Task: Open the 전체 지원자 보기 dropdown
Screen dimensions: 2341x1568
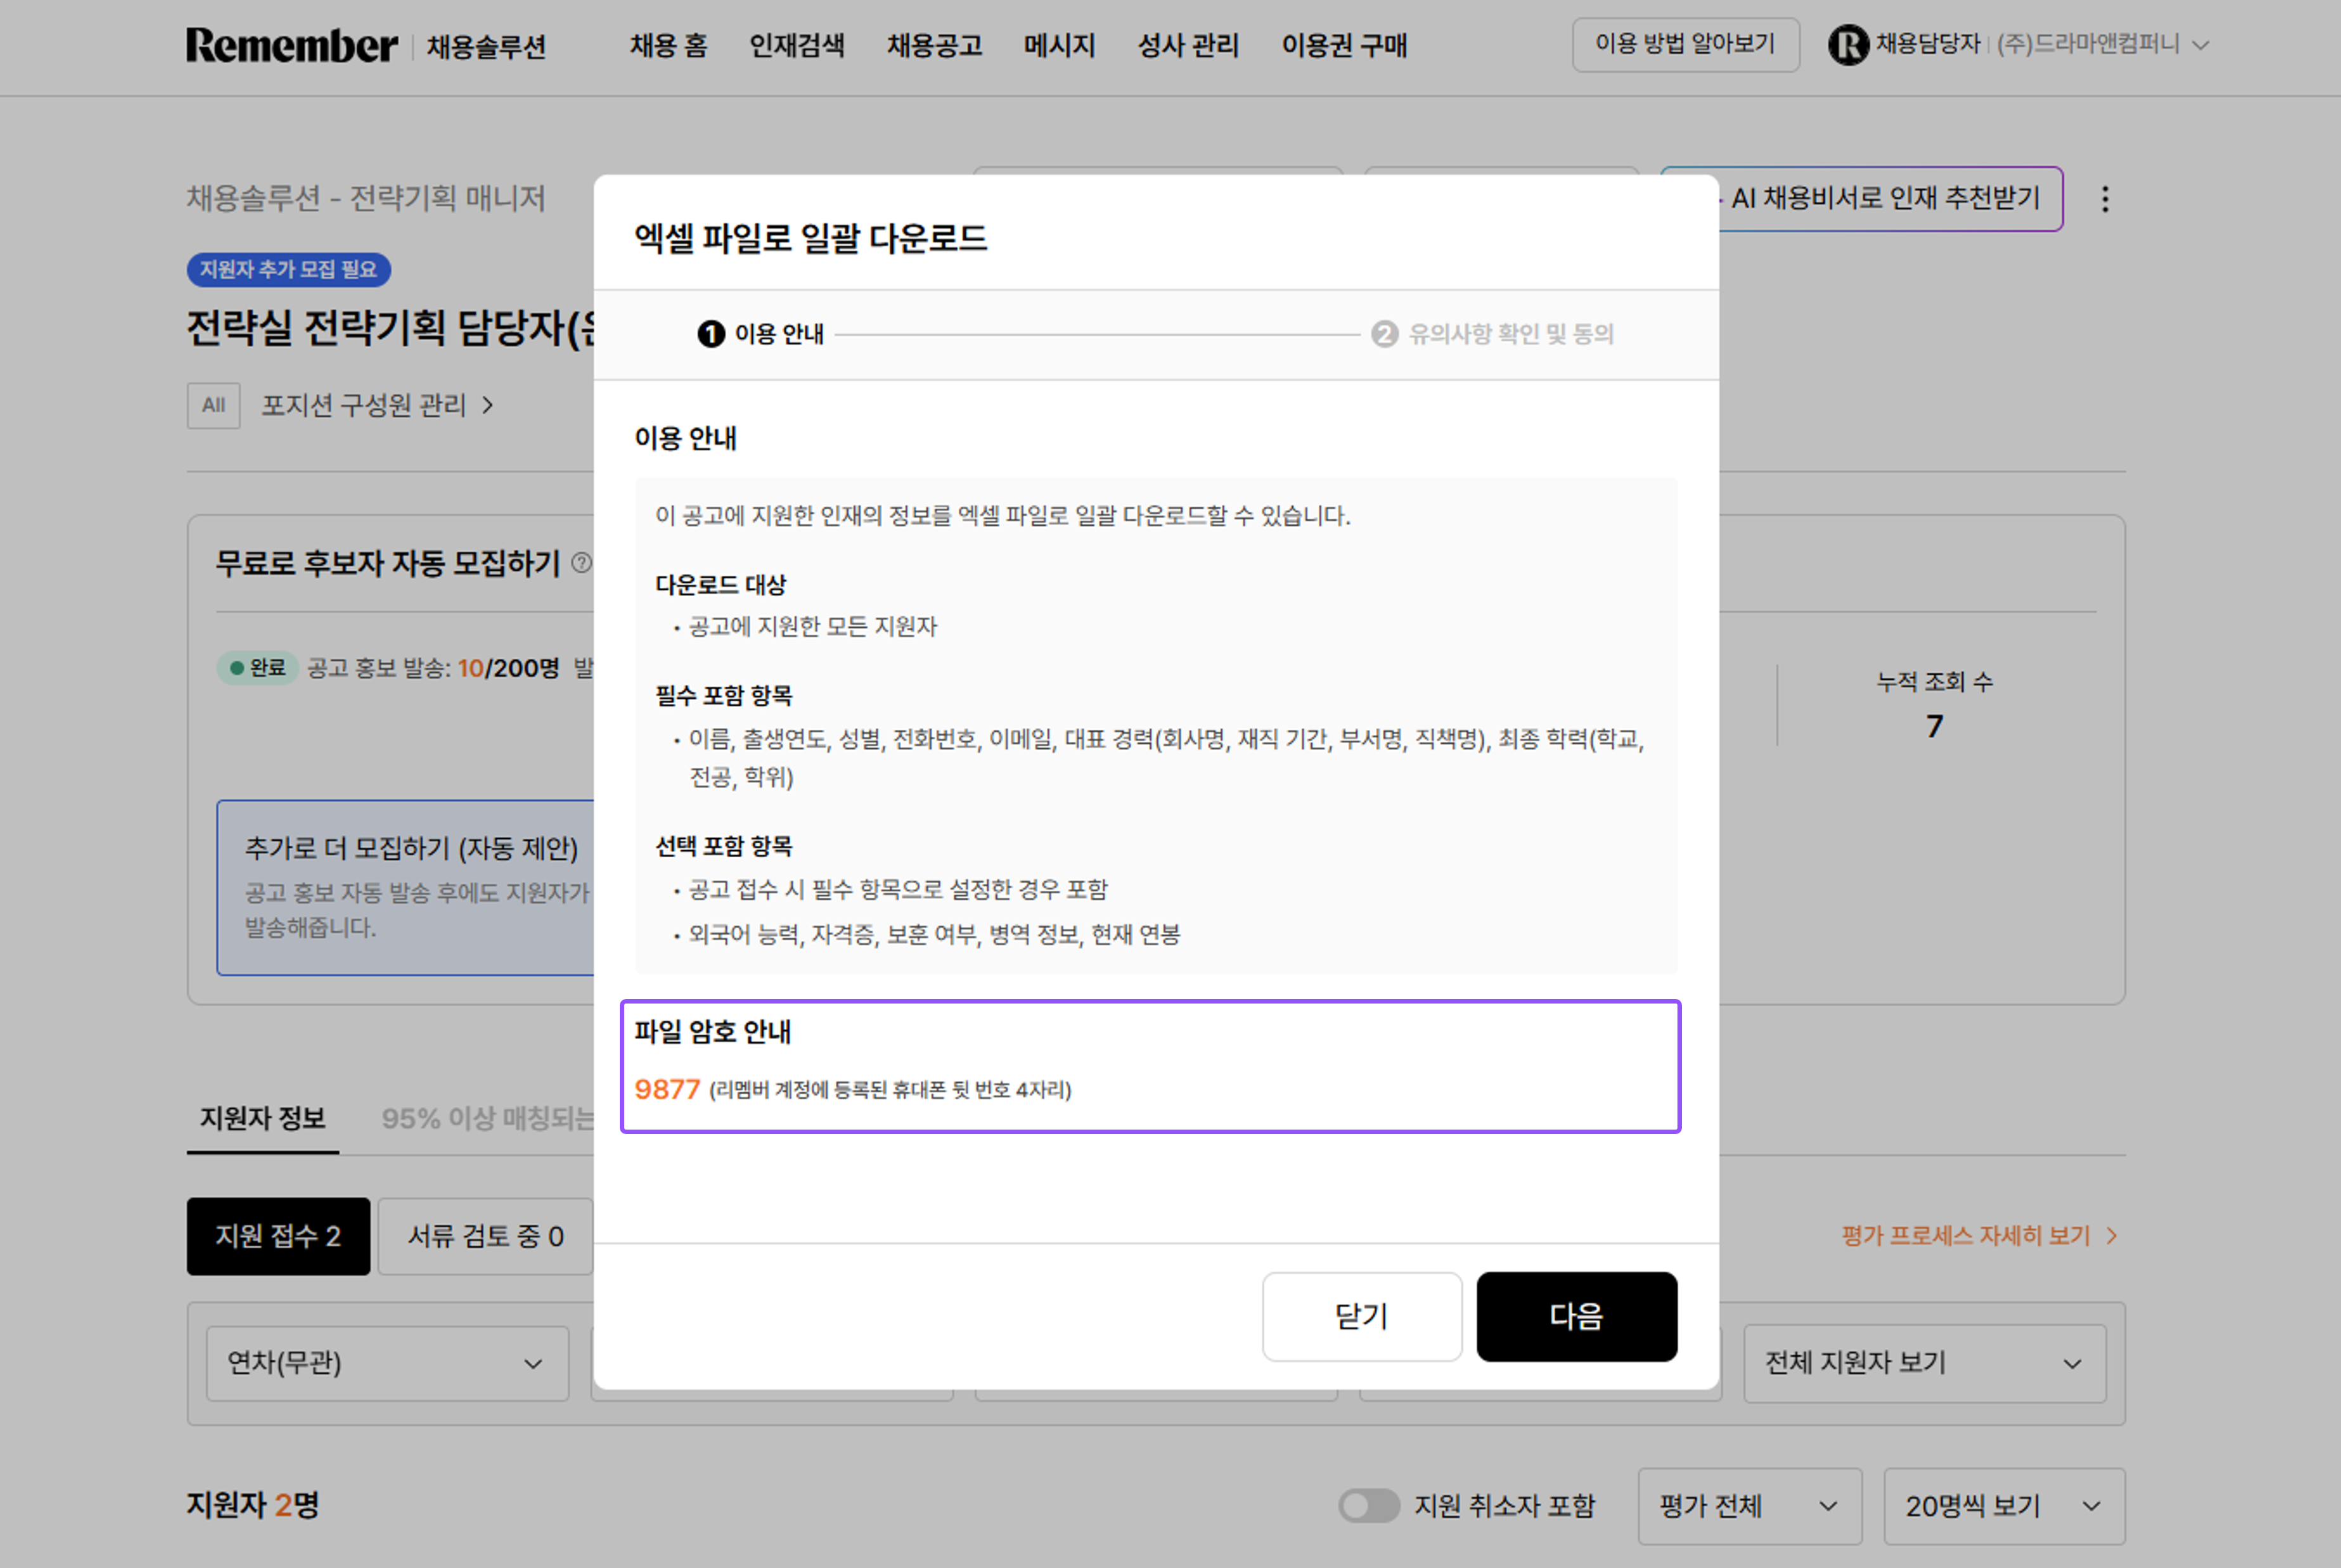Action: click(x=1925, y=1363)
